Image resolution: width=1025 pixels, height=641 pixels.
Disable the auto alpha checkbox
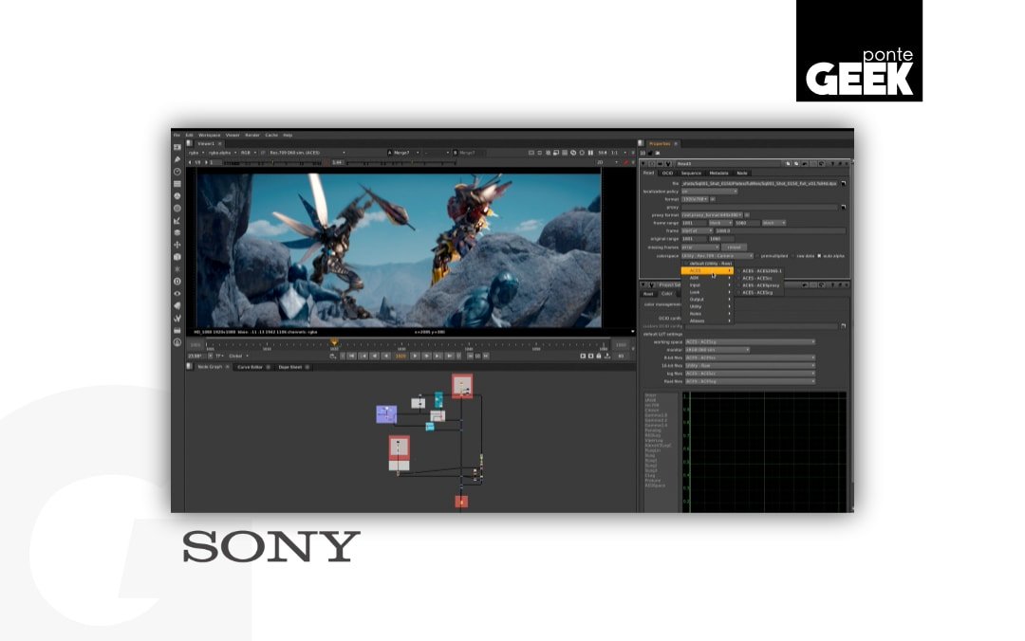coord(819,256)
